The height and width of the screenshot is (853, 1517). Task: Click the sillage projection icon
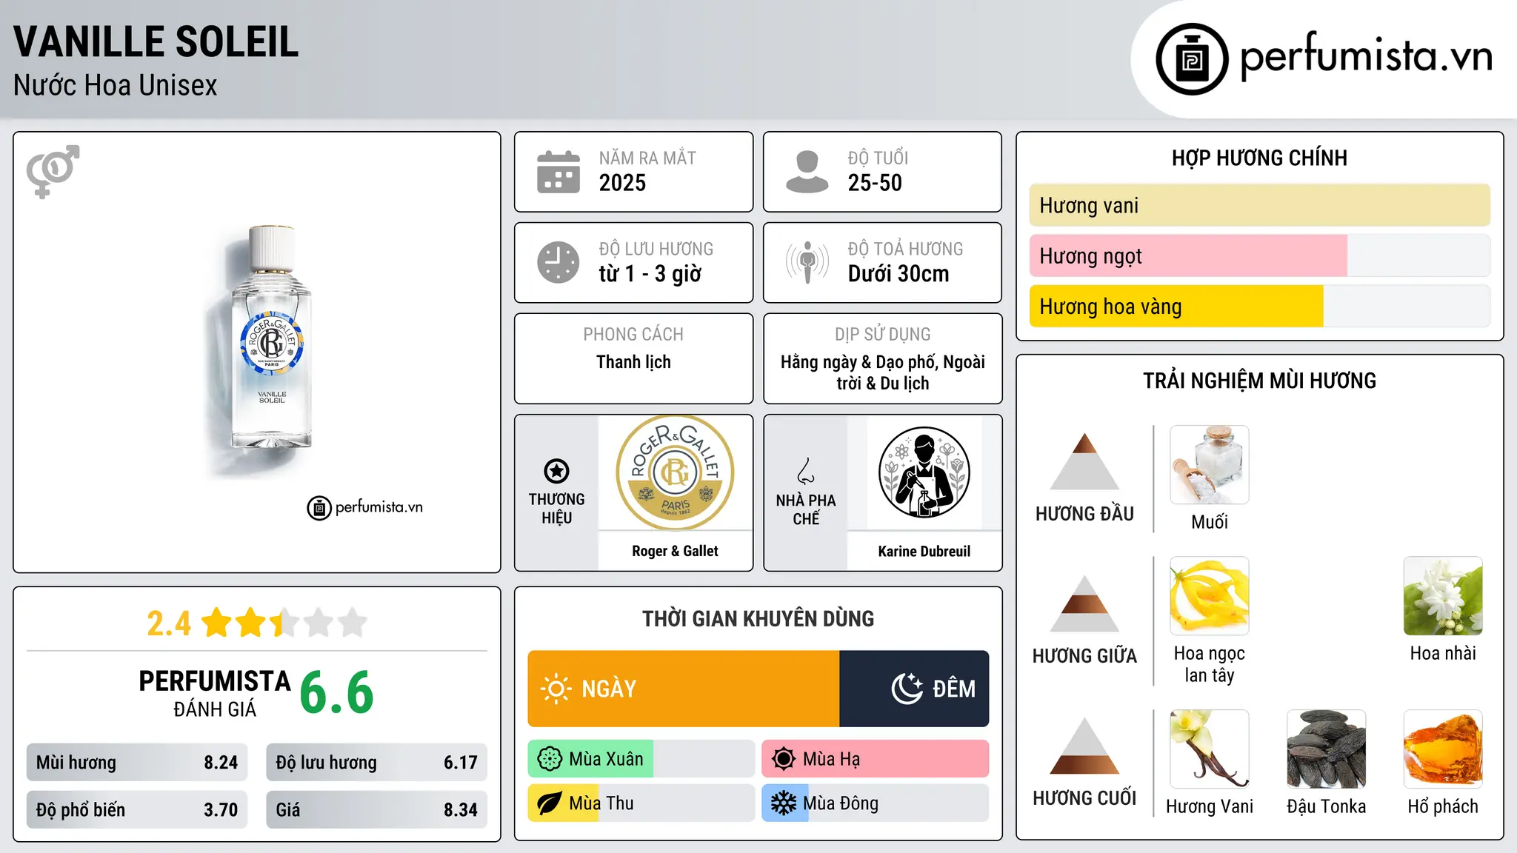(807, 262)
